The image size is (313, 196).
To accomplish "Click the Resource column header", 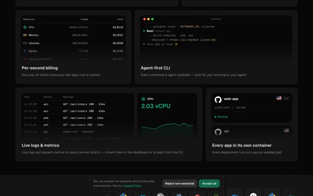I will 29,19.
